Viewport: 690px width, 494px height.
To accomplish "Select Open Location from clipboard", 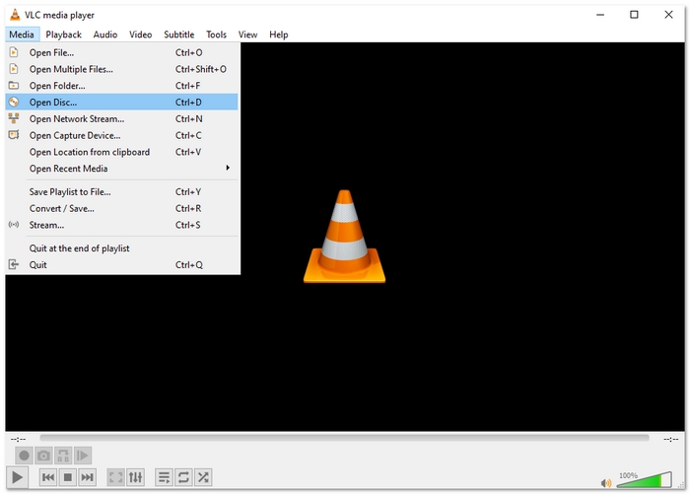I will [x=122, y=152].
